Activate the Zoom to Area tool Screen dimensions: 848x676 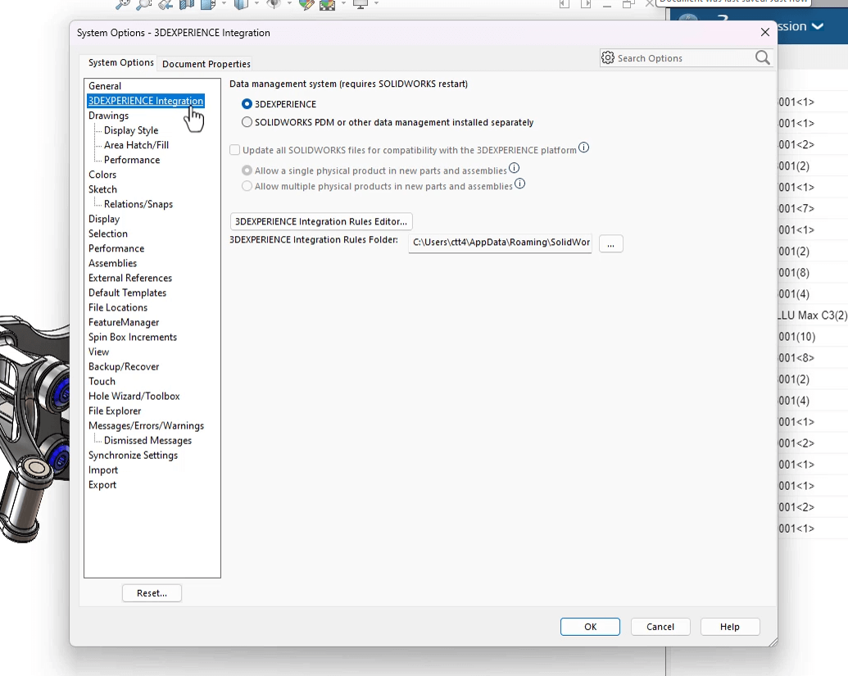[143, 4]
